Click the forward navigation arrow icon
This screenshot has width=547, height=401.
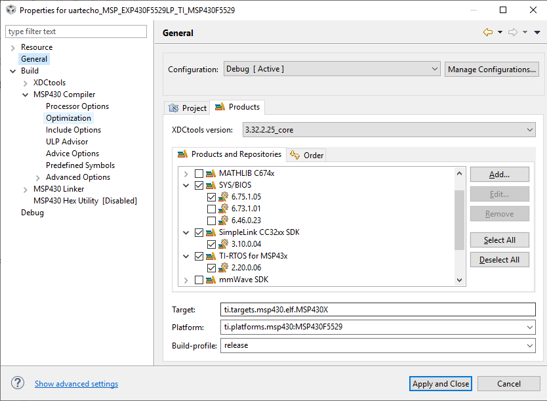(x=513, y=33)
